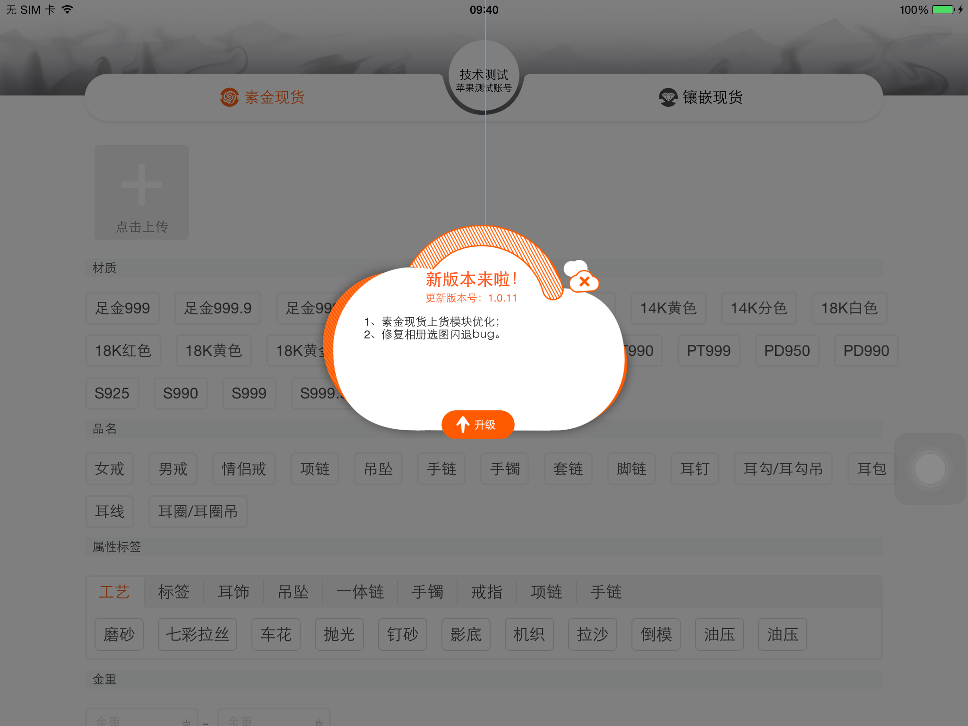Image resolution: width=968 pixels, height=726 pixels.
Task: Select S925 silver material
Action: 112,393
